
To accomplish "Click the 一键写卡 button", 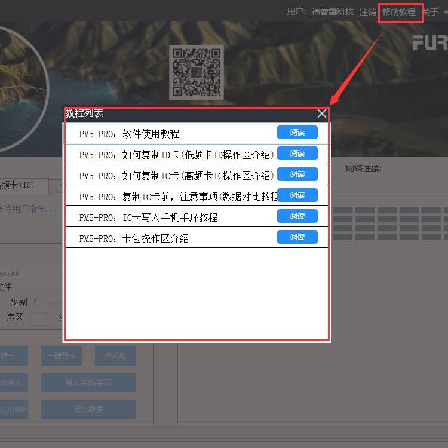I will pos(62,356).
